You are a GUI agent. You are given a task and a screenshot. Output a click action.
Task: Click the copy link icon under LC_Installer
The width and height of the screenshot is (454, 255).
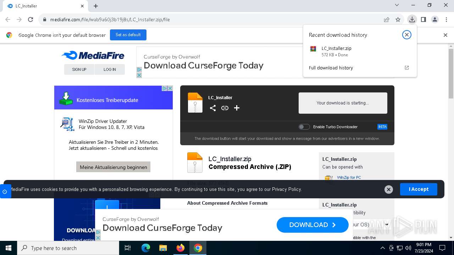225,108
